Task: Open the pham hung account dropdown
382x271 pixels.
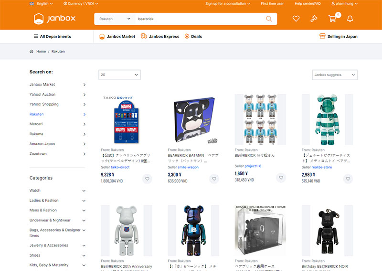Action: (344, 4)
